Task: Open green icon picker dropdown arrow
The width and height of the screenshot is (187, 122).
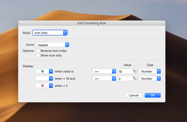Action: tap(51, 71)
